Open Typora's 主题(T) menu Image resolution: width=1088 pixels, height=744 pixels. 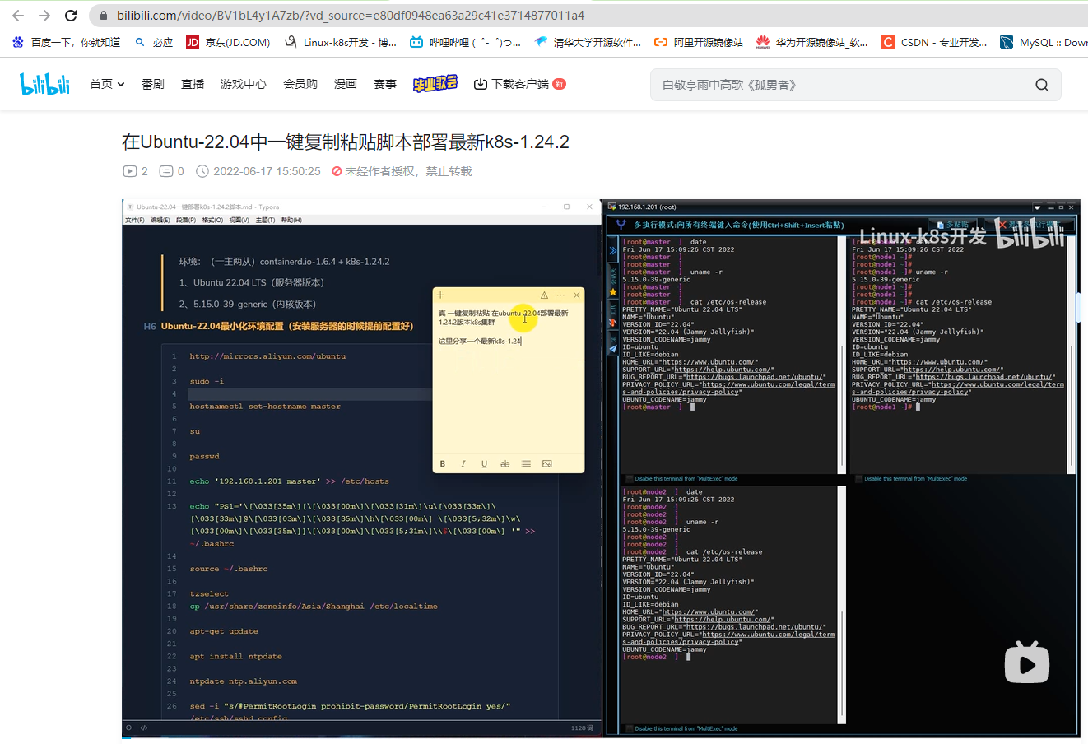265,220
